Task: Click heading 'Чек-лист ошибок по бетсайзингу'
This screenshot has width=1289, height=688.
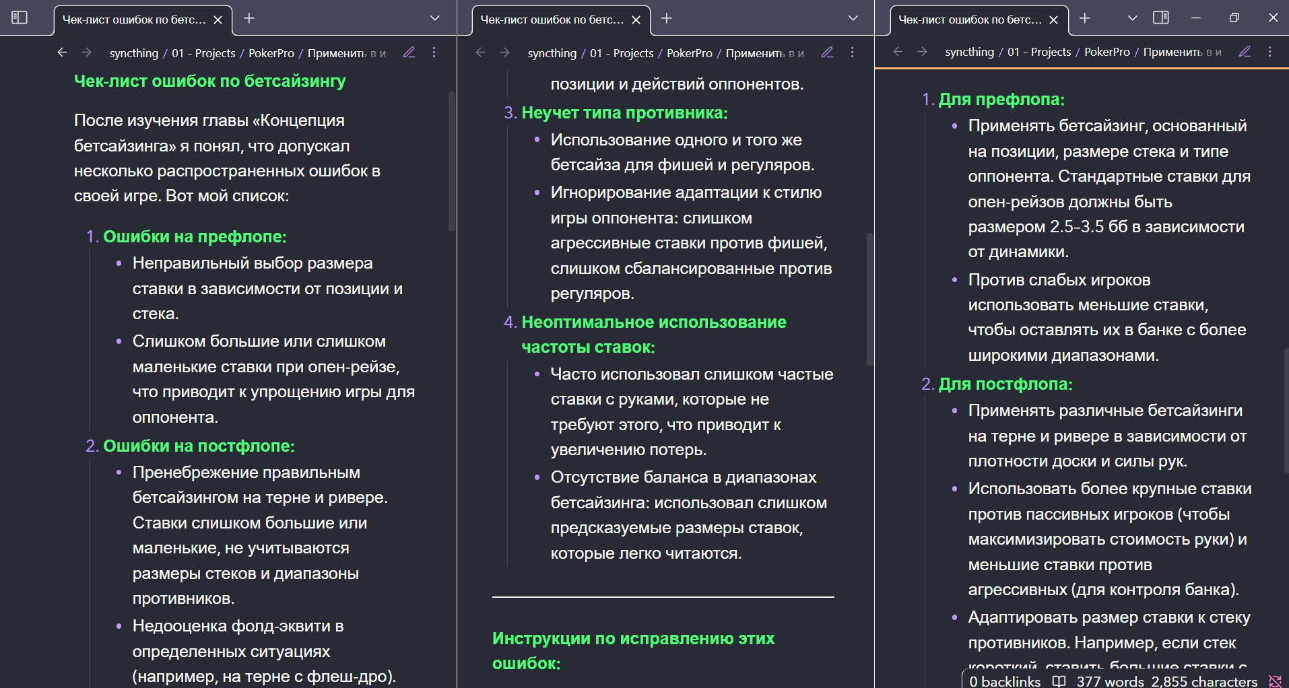Action: (x=209, y=81)
